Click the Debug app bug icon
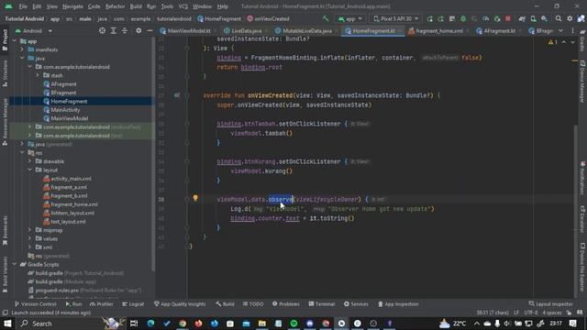The image size is (587, 330). point(463,18)
